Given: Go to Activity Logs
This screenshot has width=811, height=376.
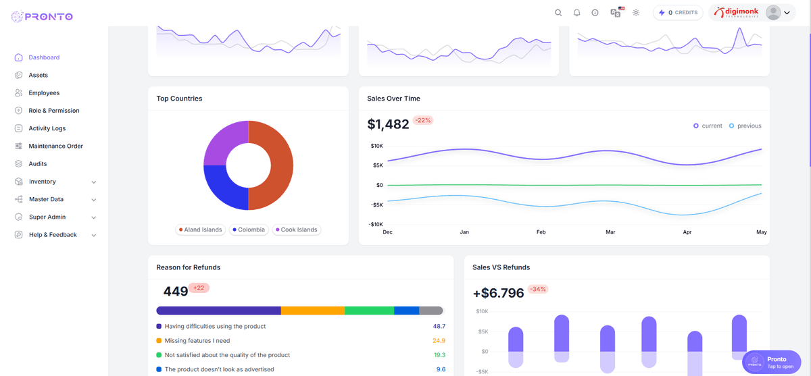Looking at the screenshot, I should [47, 128].
